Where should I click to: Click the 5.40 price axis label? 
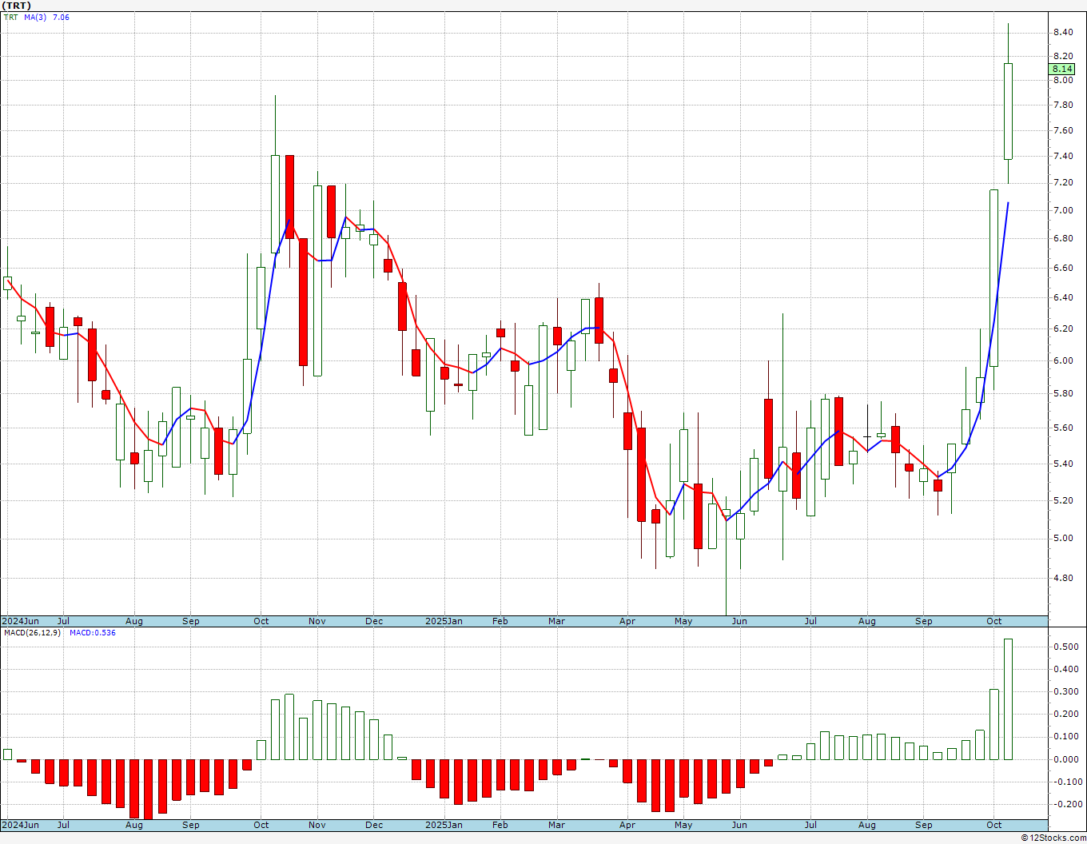(1063, 464)
